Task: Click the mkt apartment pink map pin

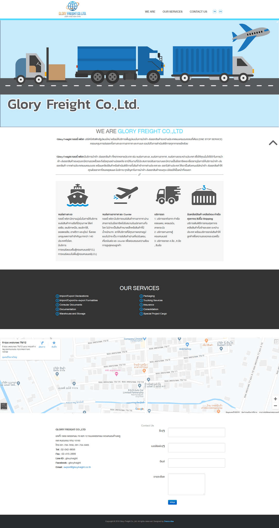Action: tap(116, 374)
